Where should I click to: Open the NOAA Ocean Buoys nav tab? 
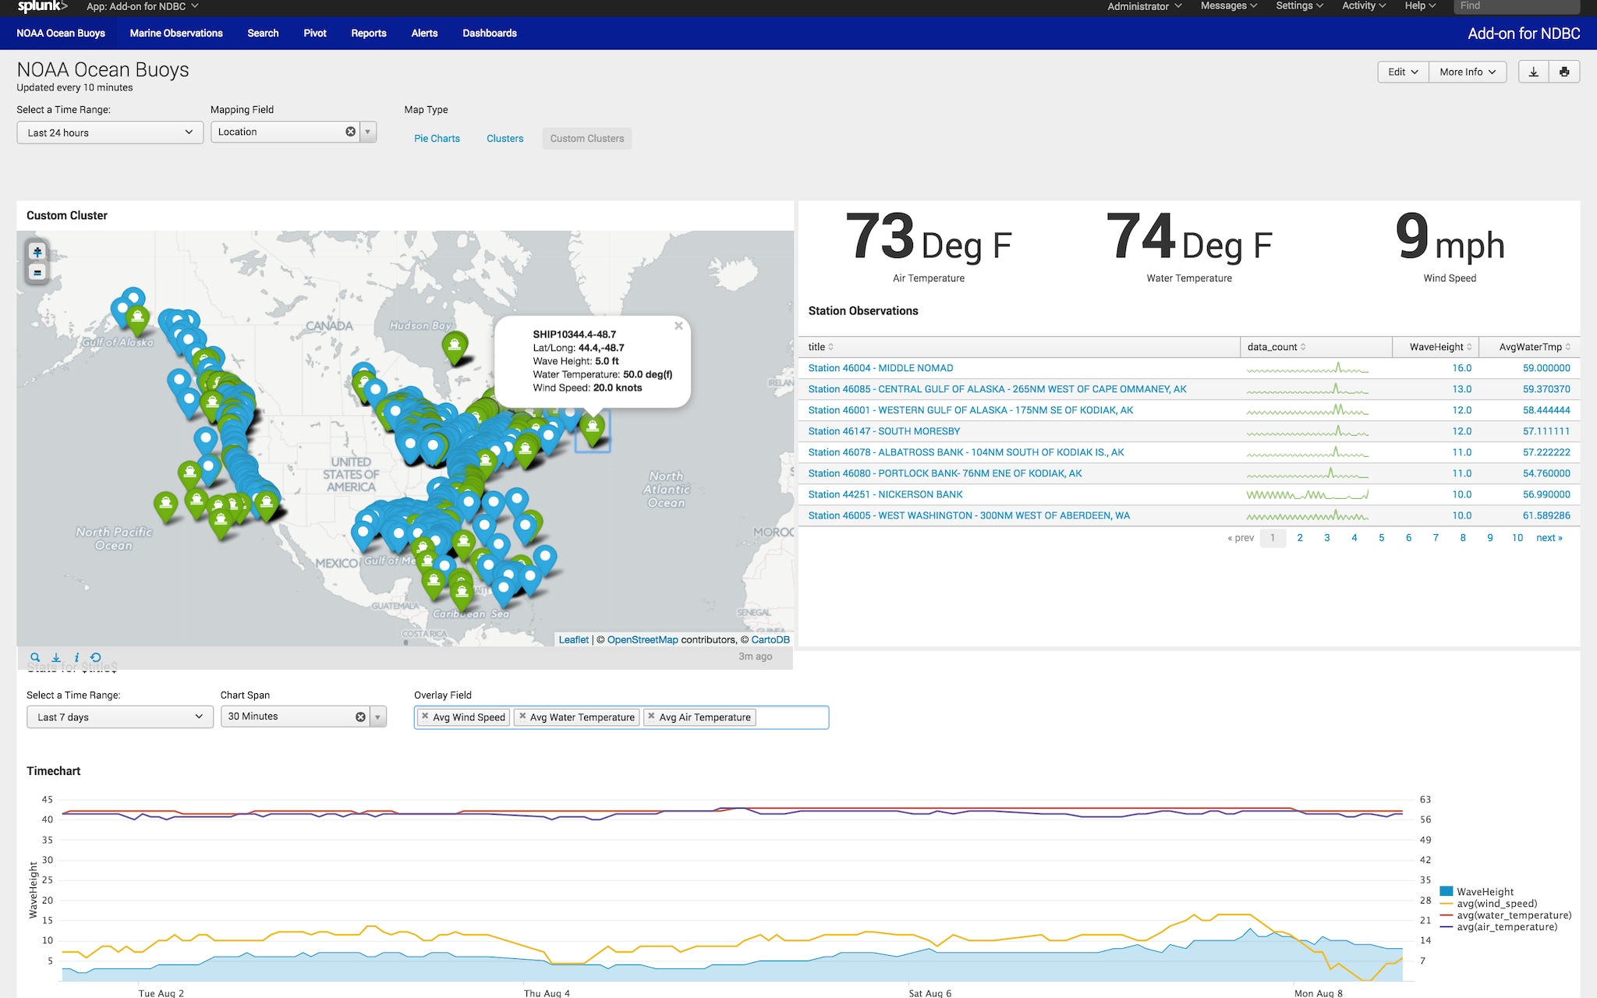(x=61, y=33)
